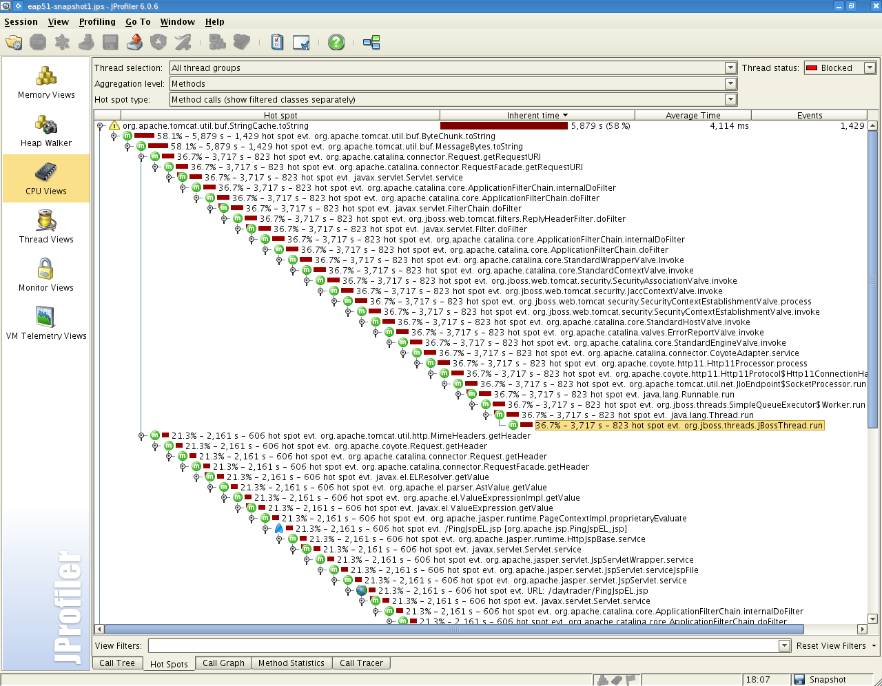Open the Help menu
This screenshot has width=882, height=686.
pyautogui.click(x=215, y=22)
